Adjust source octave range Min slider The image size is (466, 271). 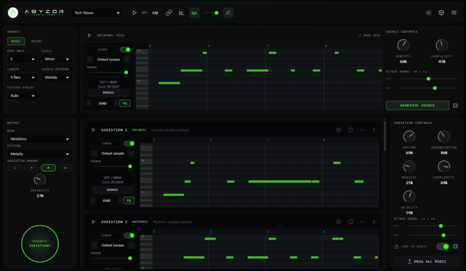[x=428, y=79]
